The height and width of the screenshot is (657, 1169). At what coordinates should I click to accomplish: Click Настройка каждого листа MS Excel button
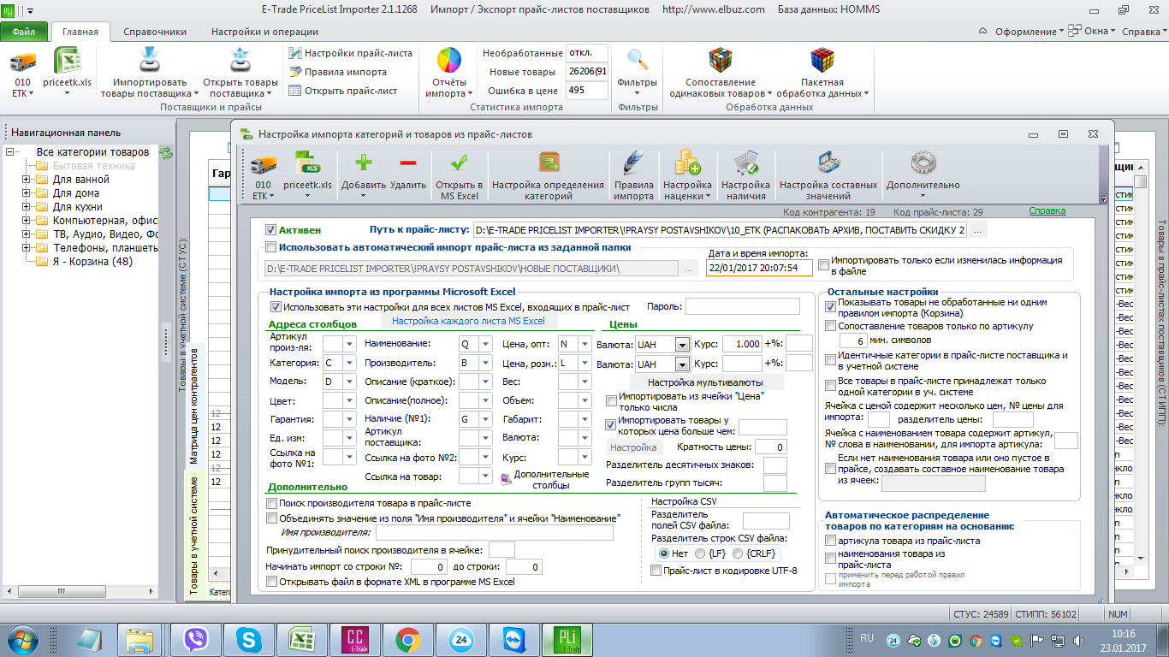(468, 321)
